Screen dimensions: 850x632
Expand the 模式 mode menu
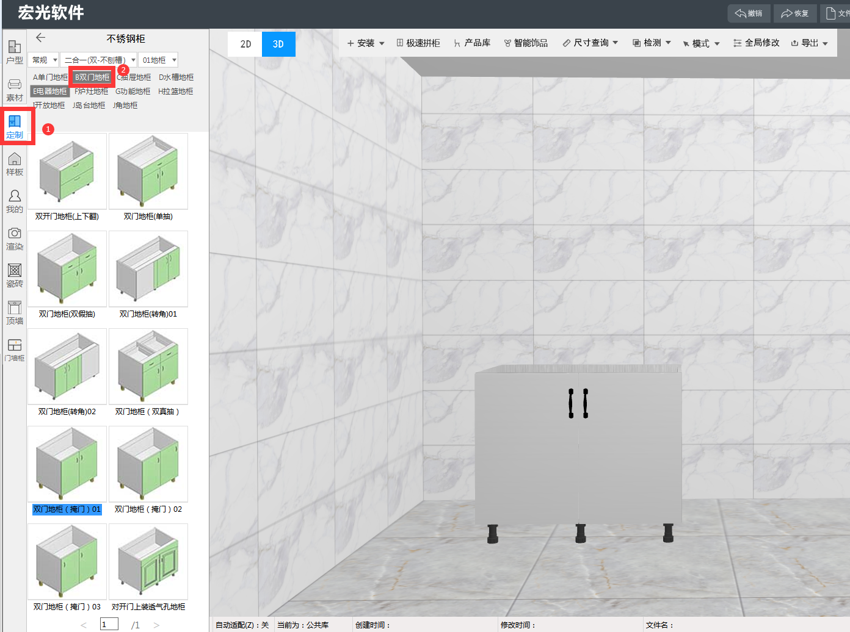701,43
